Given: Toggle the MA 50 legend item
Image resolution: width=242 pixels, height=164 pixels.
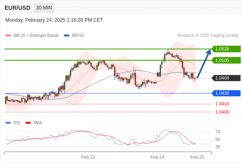Looking at the screenshot, I should pos(74,36).
